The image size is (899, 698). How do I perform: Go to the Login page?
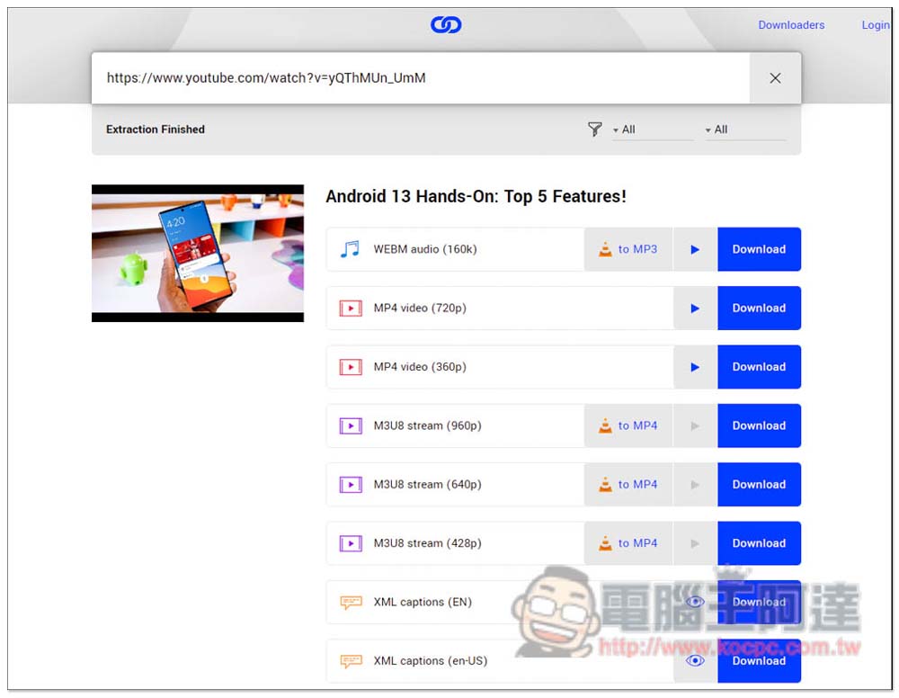tap(875, 25)
